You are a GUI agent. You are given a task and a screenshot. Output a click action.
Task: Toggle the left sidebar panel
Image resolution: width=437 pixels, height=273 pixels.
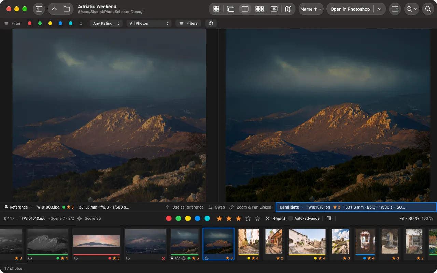(x=39, y=9)
